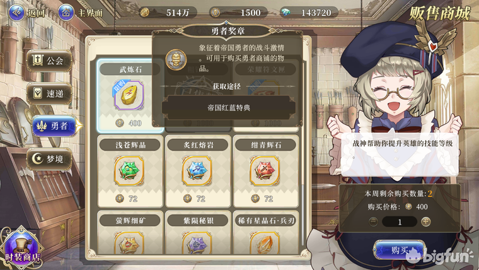
Task: Click the 购买 purchase button
Action: (400, 250)
